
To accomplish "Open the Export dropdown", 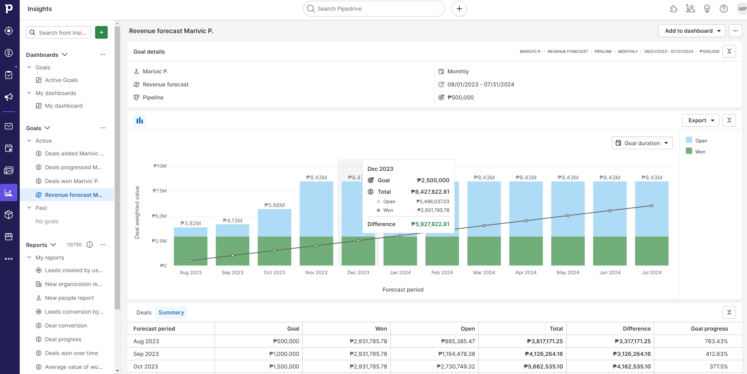I will (x=700, y=120).
